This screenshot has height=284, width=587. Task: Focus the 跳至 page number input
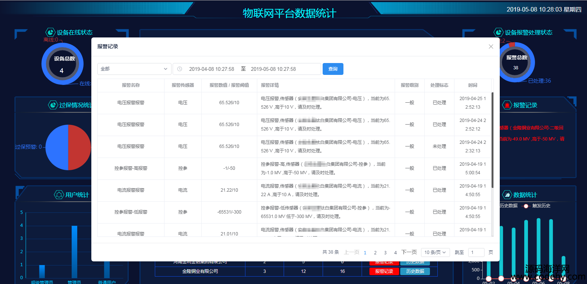click(476, 252)
